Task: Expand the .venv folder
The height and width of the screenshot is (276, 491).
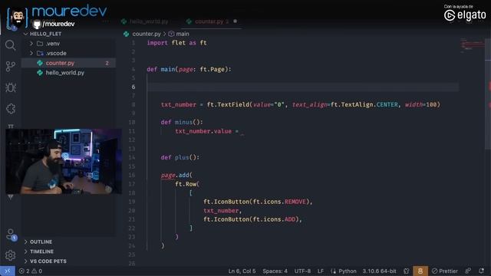Action: coord(31,44)
